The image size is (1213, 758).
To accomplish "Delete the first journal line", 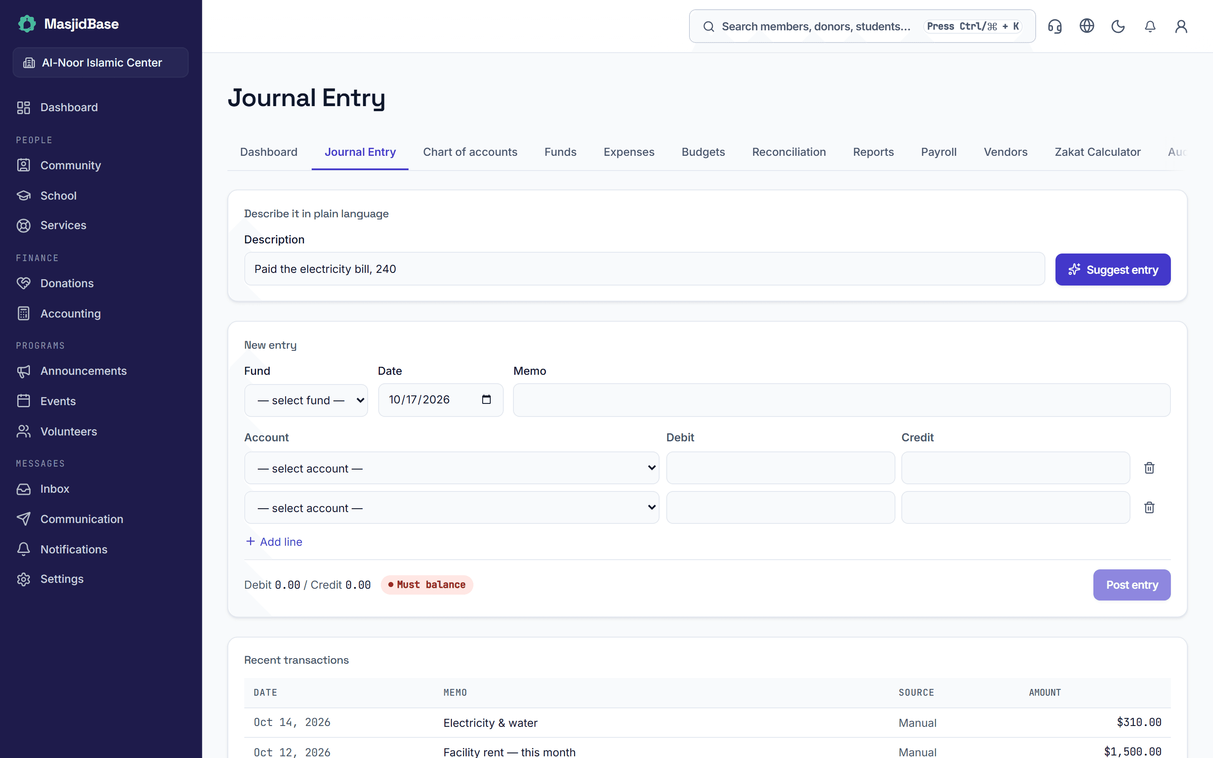I will (x=1149, y=468).
